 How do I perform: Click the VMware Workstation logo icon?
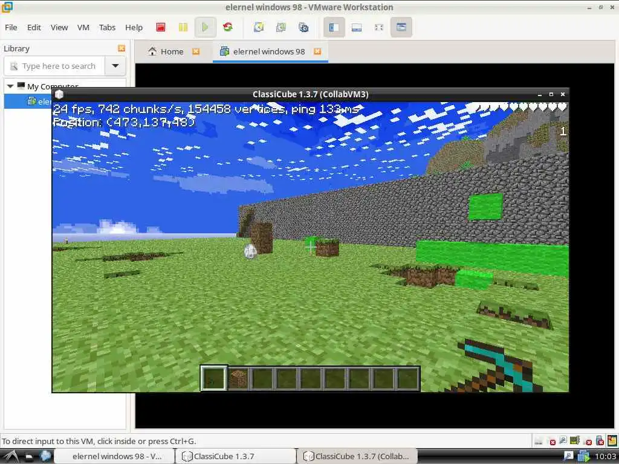click(7, 7)
